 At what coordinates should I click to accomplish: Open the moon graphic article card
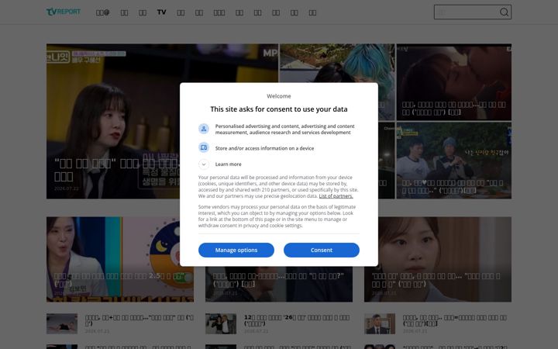pos(120,259)
